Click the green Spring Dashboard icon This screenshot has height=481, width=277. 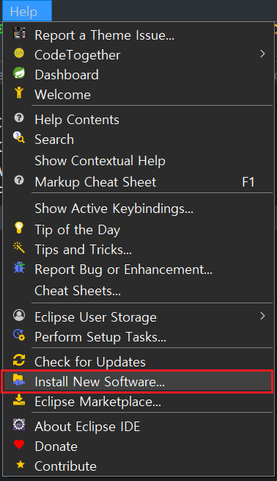(19, 73)
